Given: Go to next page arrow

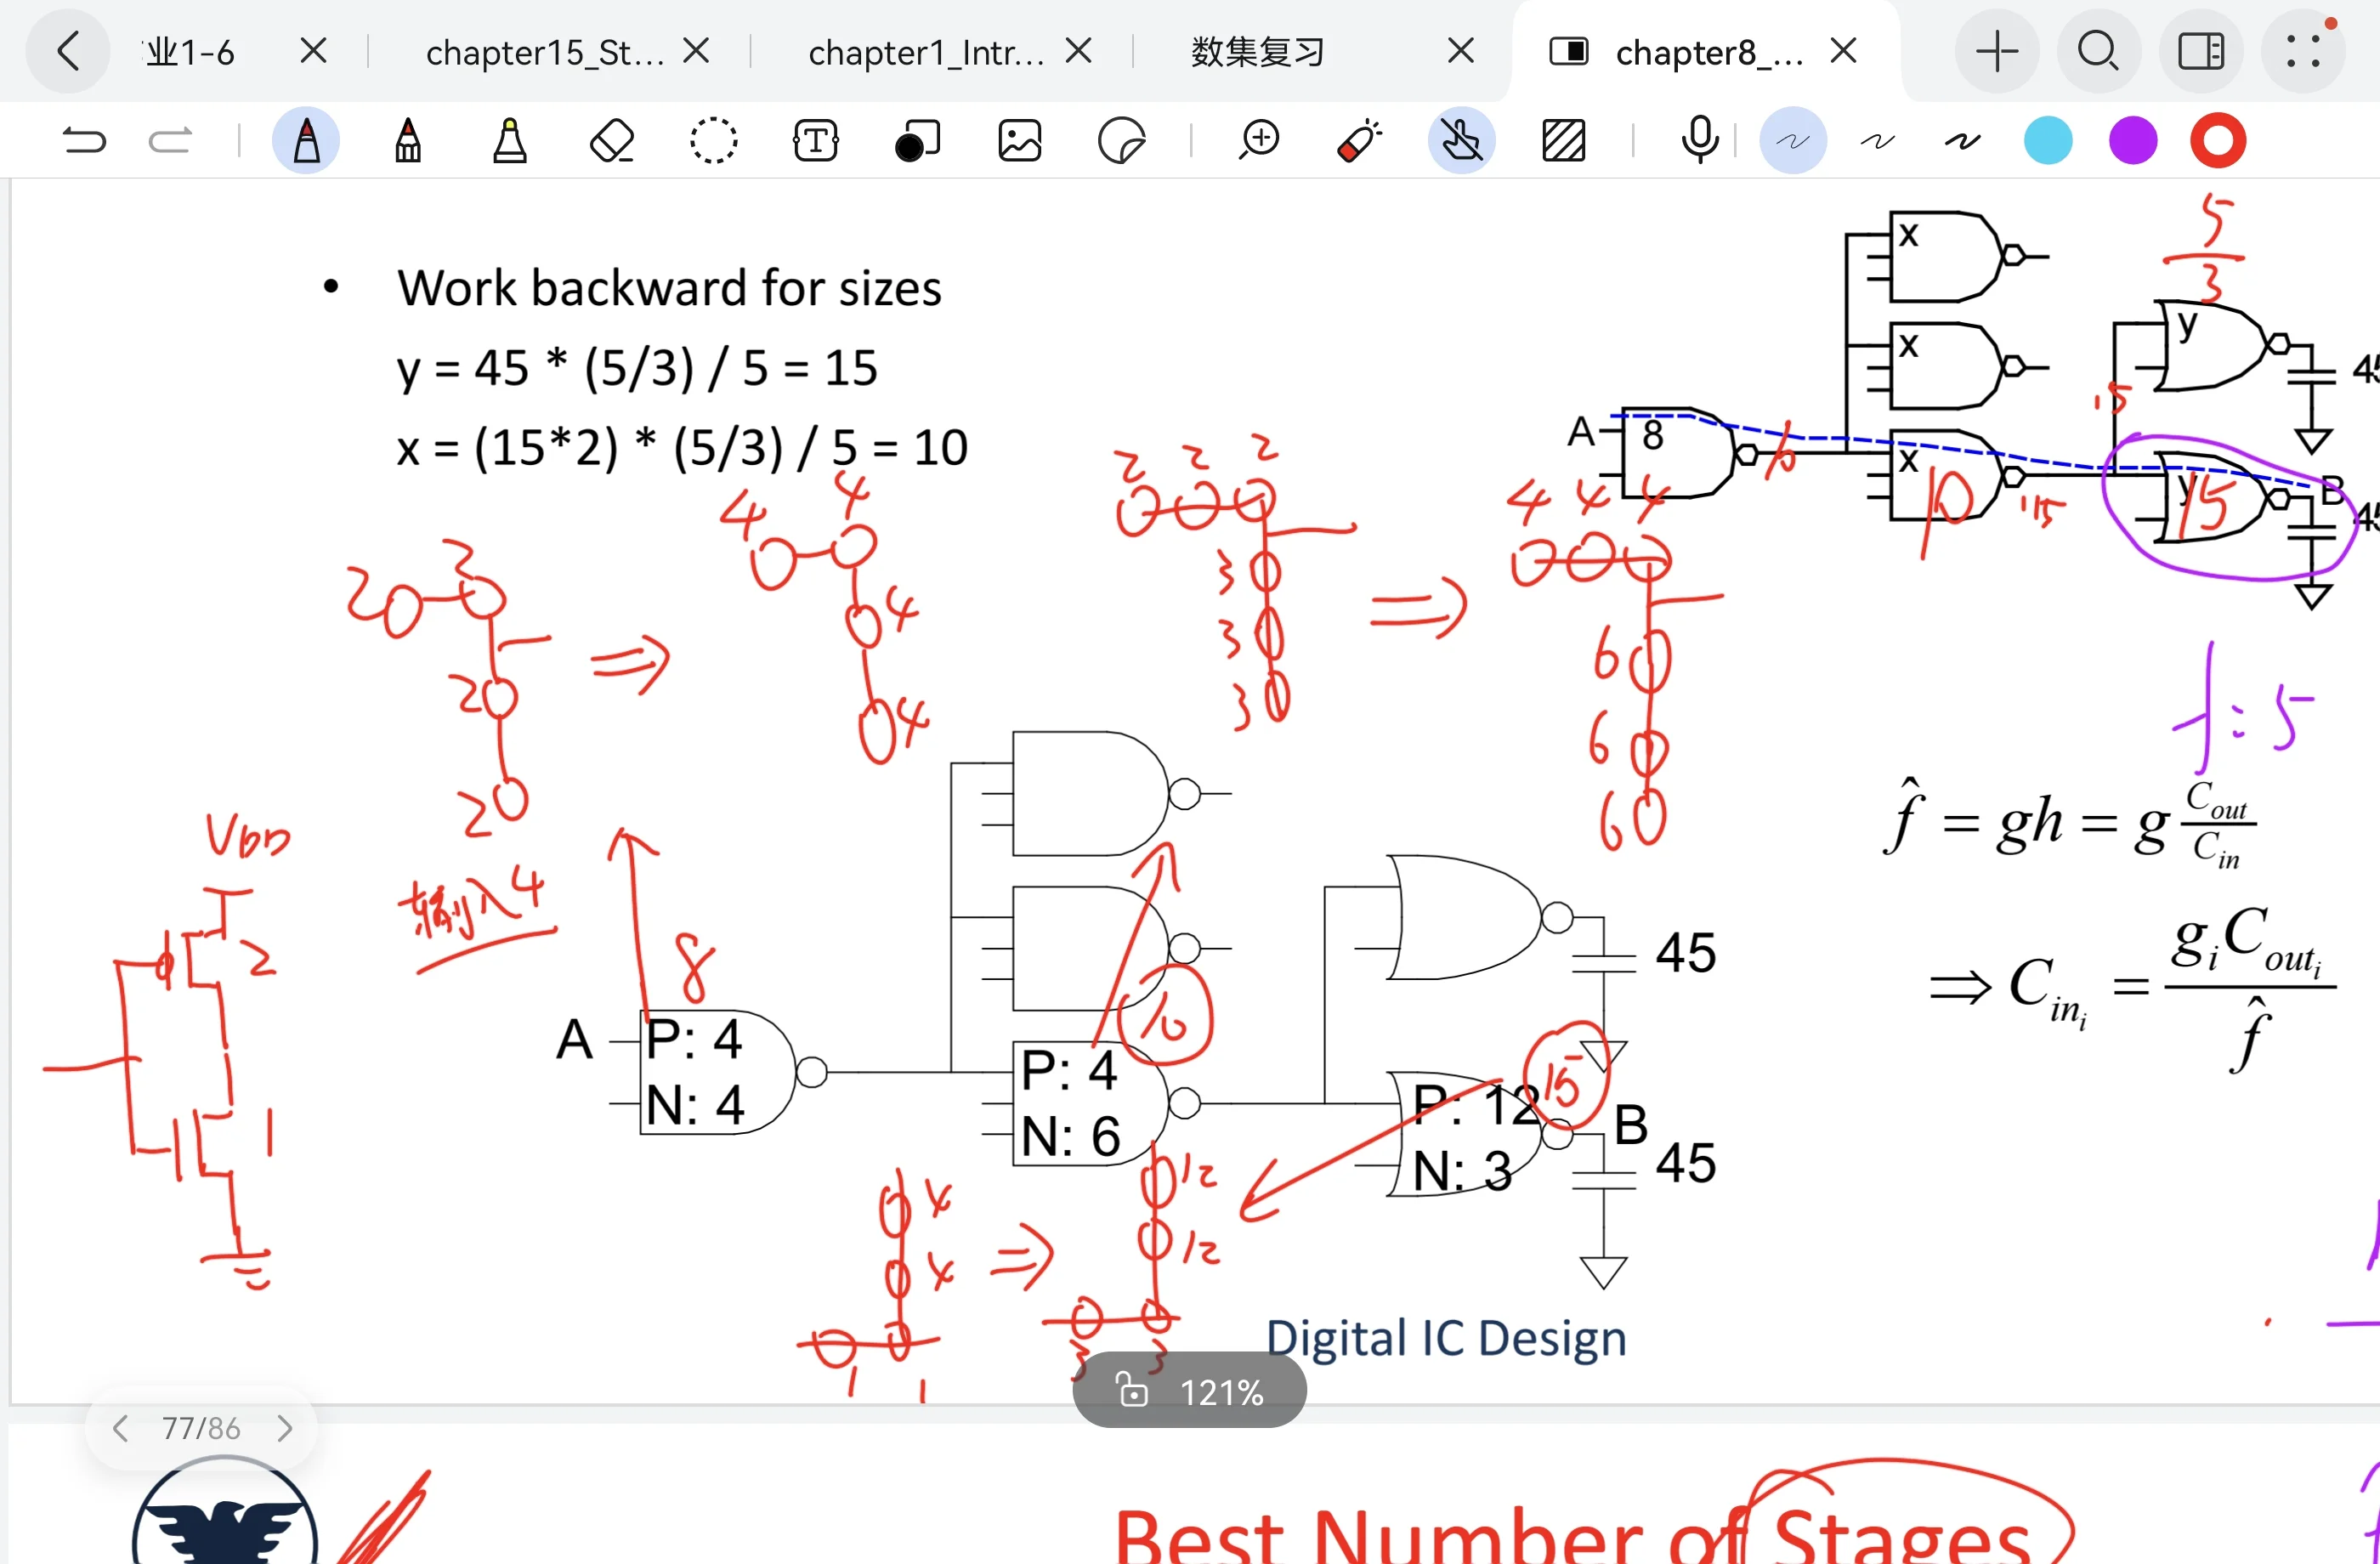Looking at the screenshot, I should (284, 1428).
